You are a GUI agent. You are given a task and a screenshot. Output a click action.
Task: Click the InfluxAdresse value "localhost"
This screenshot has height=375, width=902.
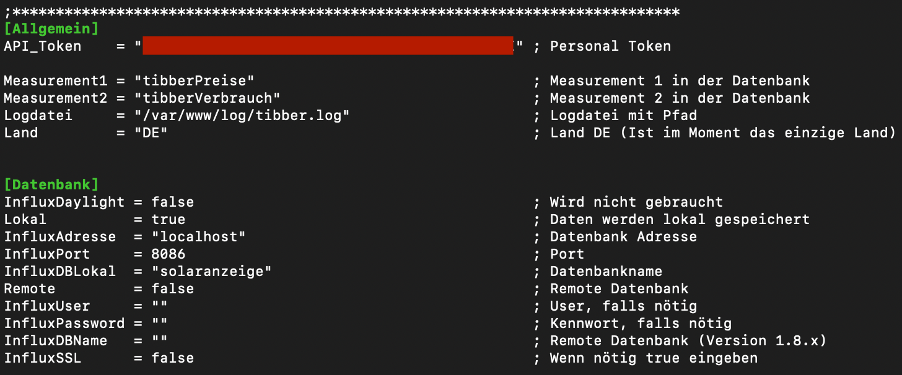[x=199, y=236]
